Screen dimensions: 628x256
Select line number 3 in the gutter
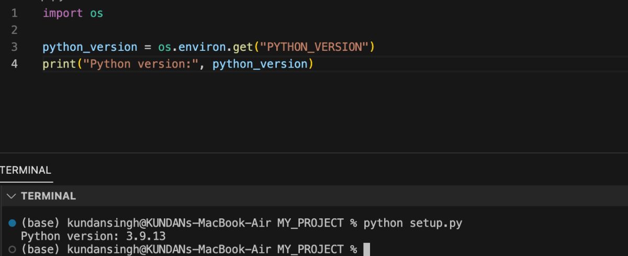[14, 47]
